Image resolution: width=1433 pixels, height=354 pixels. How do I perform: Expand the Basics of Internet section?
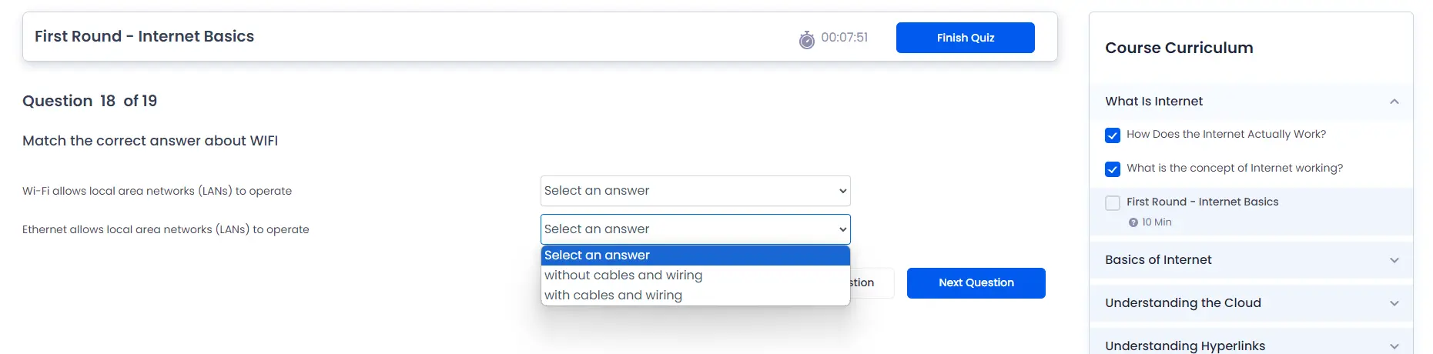click(x=1251, y=260)
